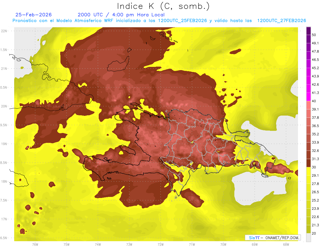Click the 1200UTC_27FEB2026 valid-until timestamp

pyautogui.click(x=281, y=21)
